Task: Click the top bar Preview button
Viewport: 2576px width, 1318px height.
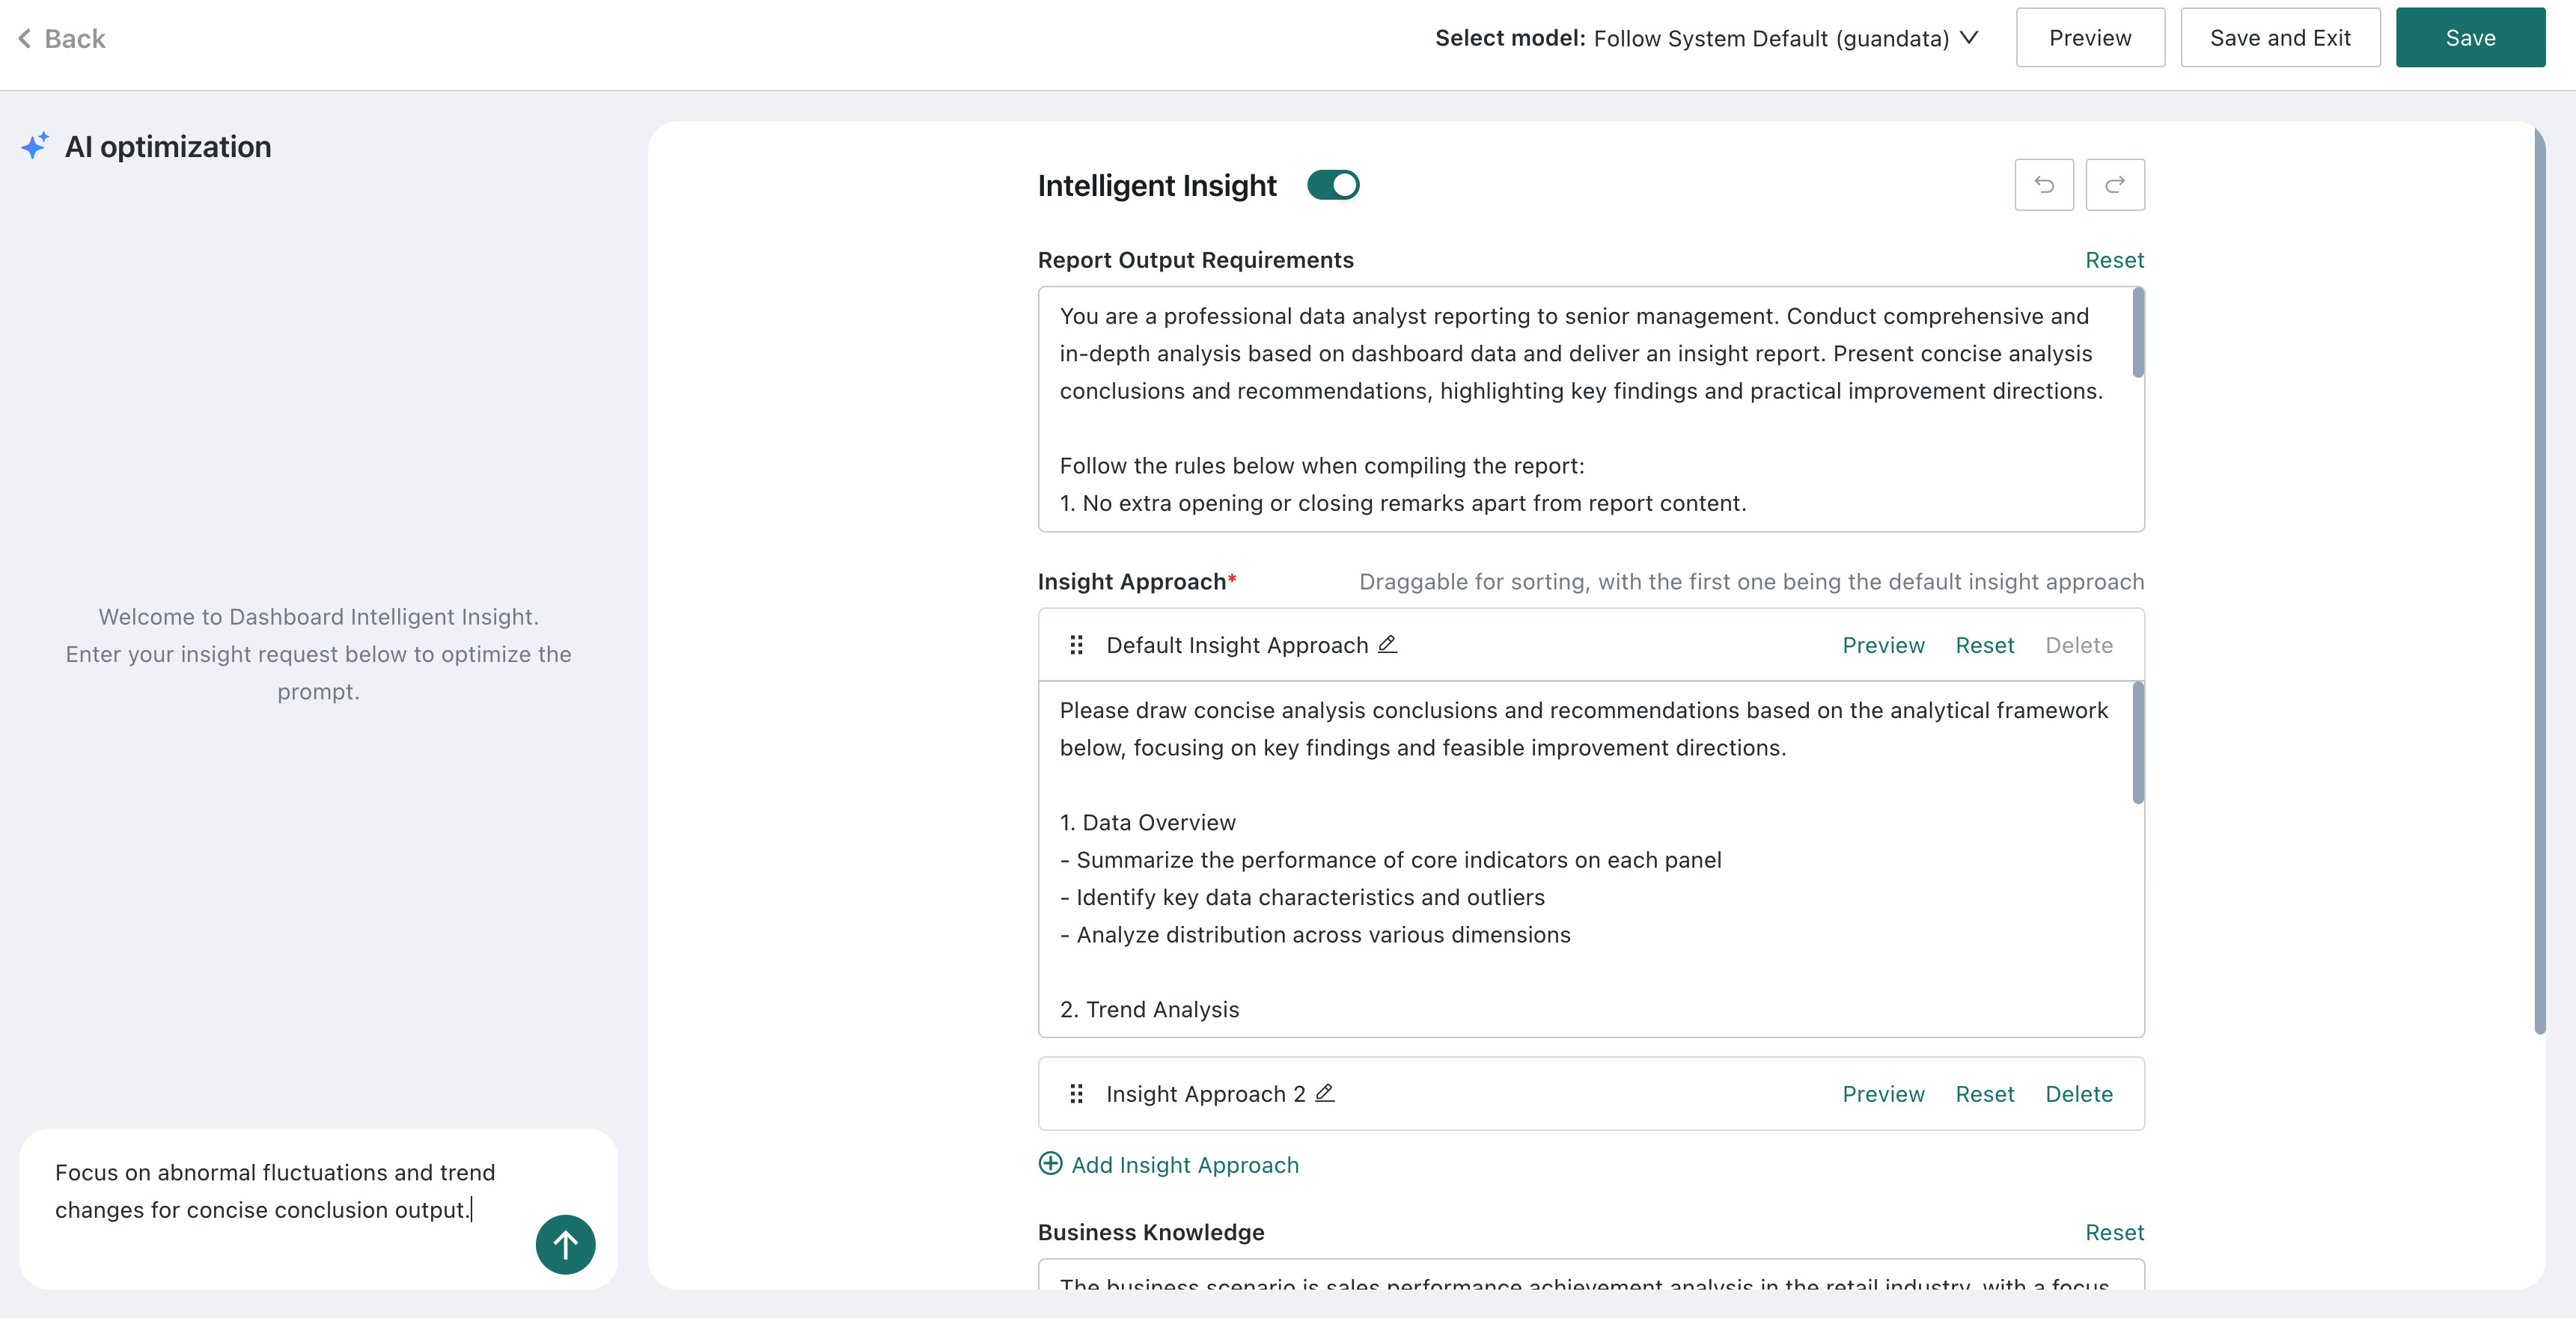Action: tap(2090, 38)
